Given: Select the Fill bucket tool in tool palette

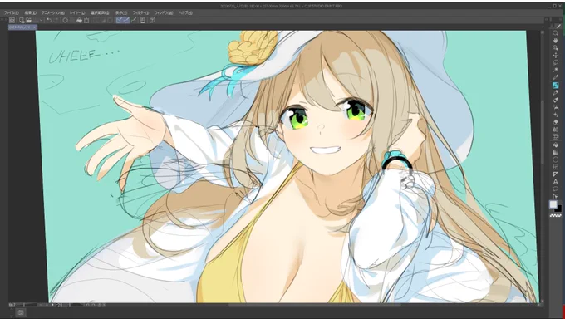Looking at the screenshot, I should pyautogui.click(x=555, y=145).
